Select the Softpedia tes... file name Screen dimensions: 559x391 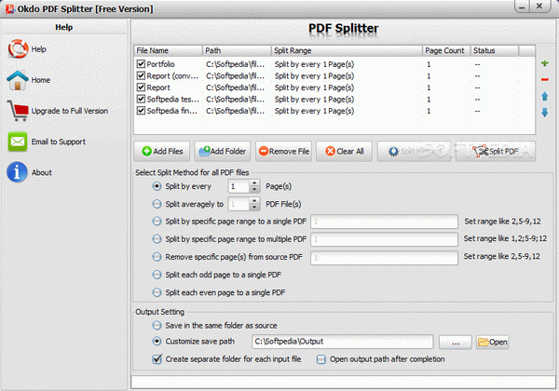coord(173,99)
